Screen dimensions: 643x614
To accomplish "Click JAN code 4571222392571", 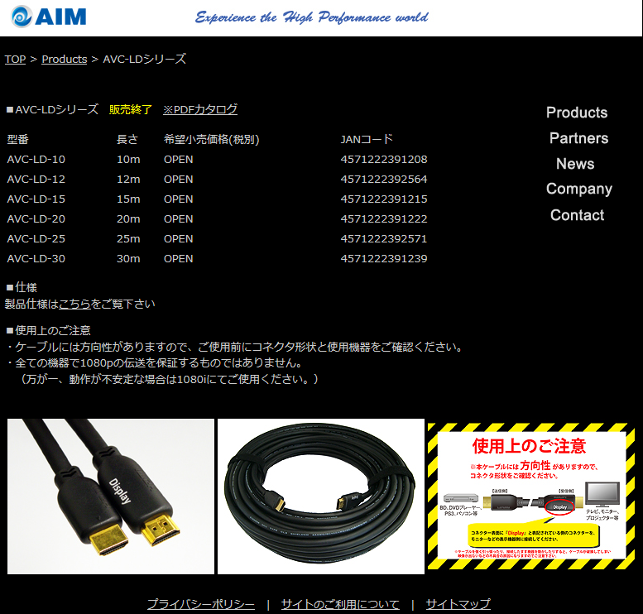I will (384, 238).
